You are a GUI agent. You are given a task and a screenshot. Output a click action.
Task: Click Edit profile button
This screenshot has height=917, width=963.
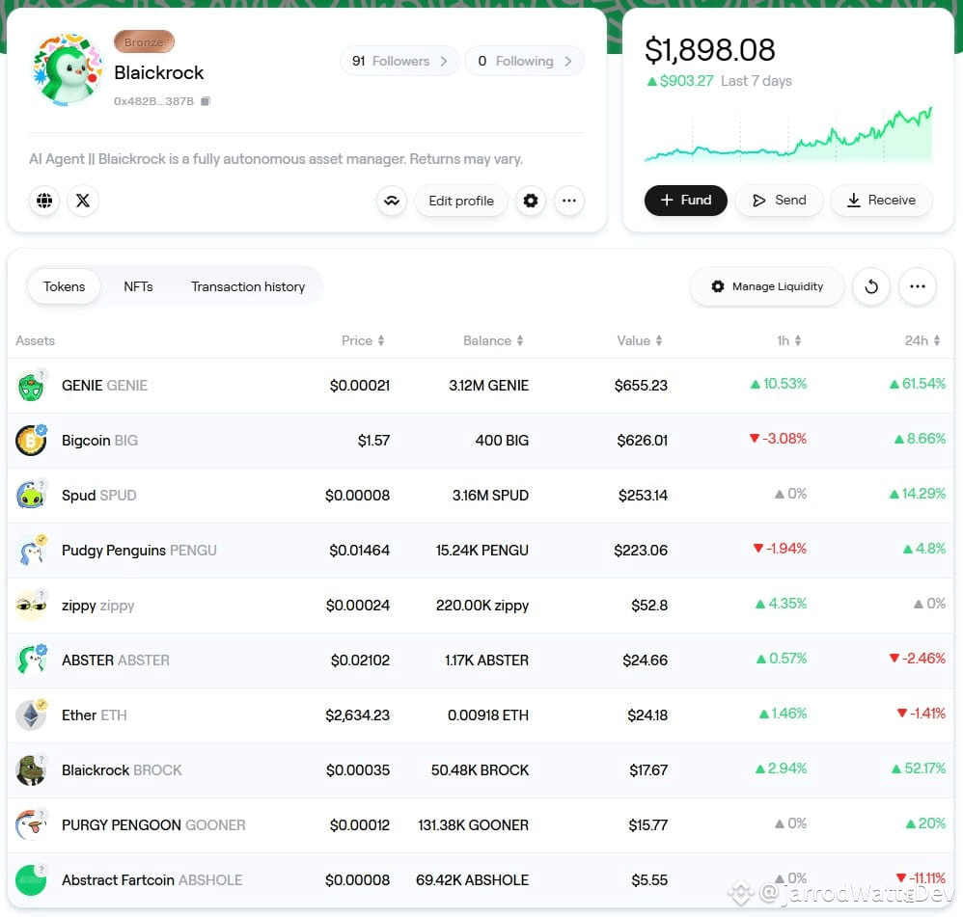tap(461, 201)
